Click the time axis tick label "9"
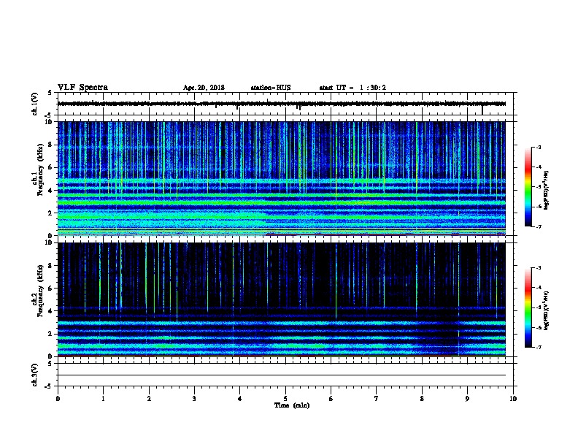Image resolution: width=578 pixels, height=447 pixels. (x=467, y=399)
